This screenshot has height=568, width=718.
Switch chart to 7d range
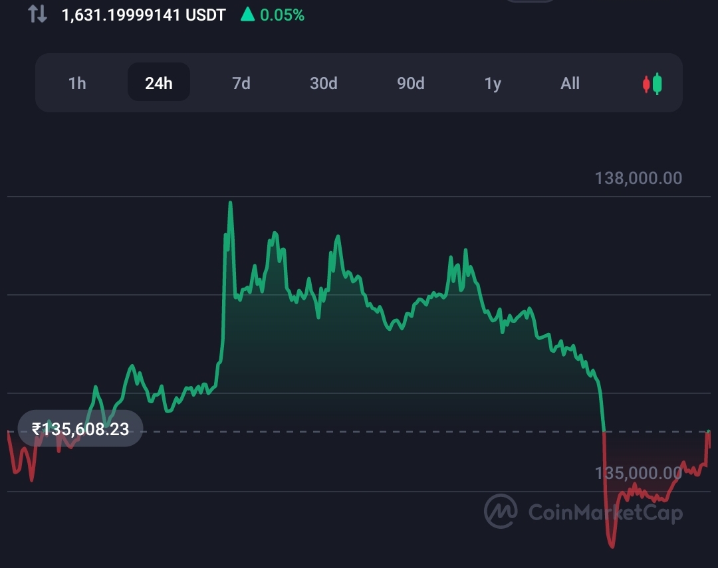[x=241, y=83]
